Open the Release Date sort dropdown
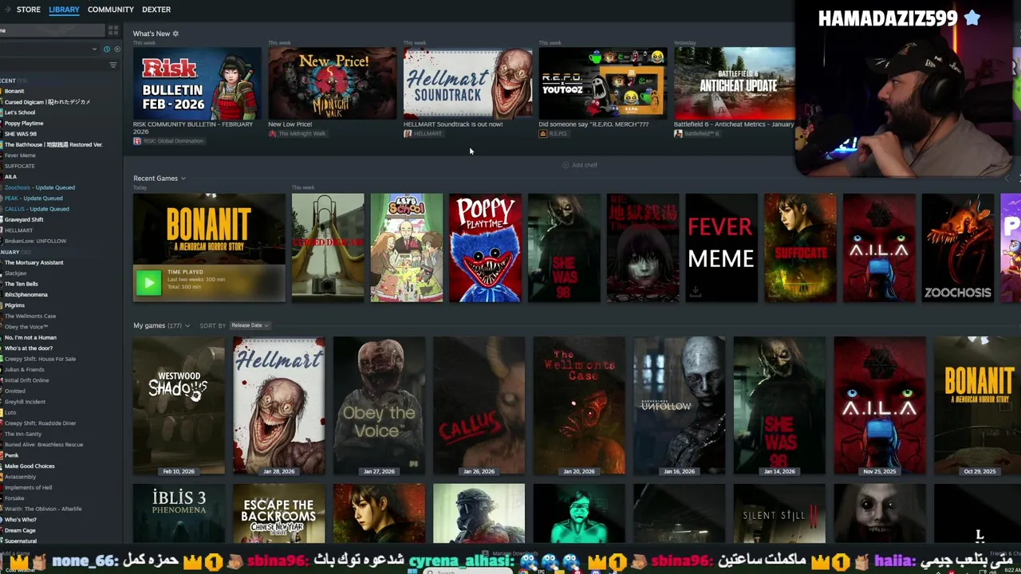Viewport: 1021px width, 574px height. pyautogui.click(x=250, y=325)
